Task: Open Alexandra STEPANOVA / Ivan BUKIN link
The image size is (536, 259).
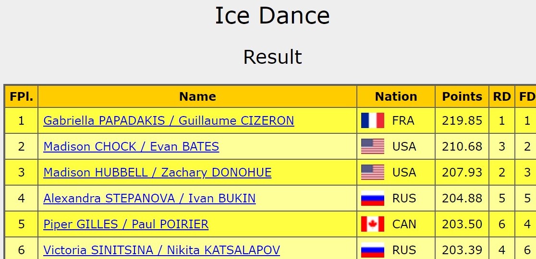Action: pyautogui.click(x=149, y=198)
